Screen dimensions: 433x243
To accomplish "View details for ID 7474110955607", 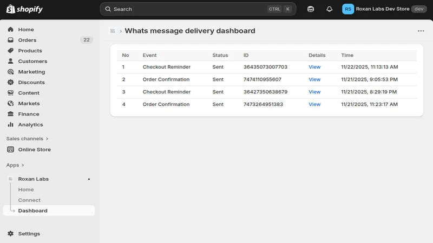I will (x=314, y=79).
